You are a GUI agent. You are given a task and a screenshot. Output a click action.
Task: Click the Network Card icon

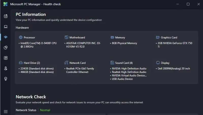66,63
